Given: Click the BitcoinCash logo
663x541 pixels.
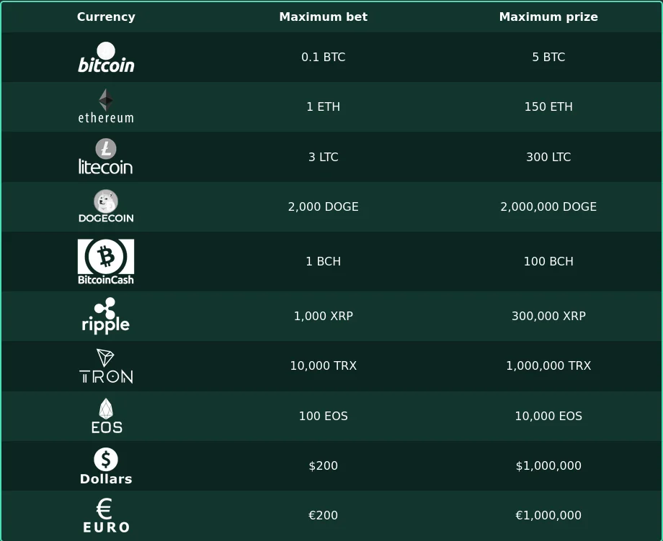Looking at the screenshot, I should tap(106, 262).
